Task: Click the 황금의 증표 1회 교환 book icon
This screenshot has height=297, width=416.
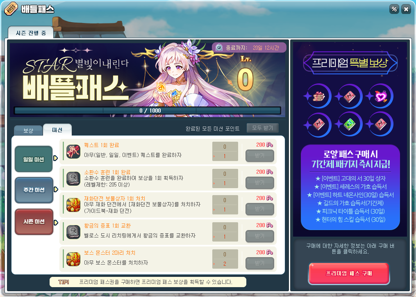Action: (73, 232)
